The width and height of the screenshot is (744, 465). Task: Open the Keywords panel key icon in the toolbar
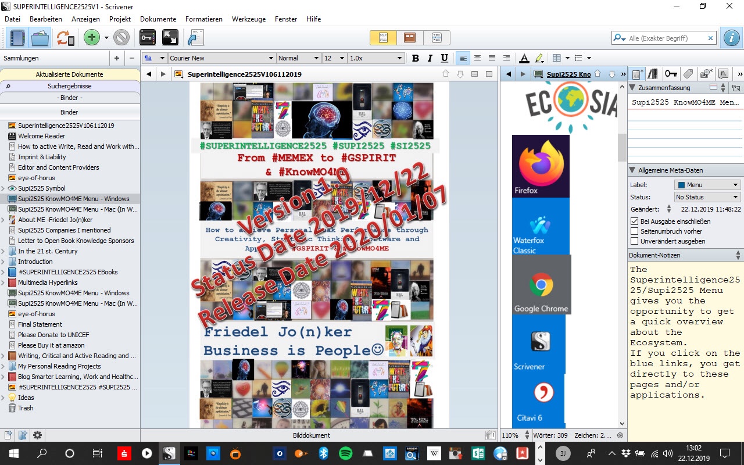coord(148,38)
